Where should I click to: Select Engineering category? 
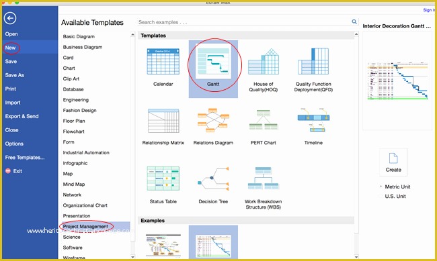[75, 100]
